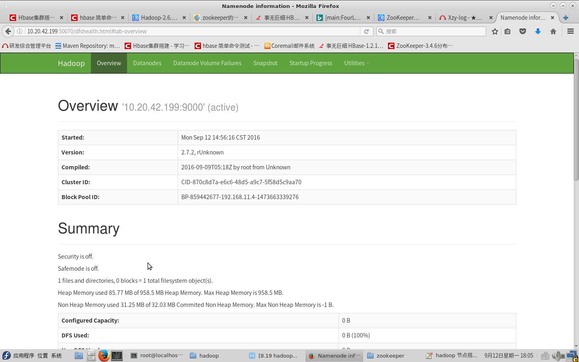Click the Configured Capacity value 0 B
Screen dimensions: 579x362
(x=346, y=321)
